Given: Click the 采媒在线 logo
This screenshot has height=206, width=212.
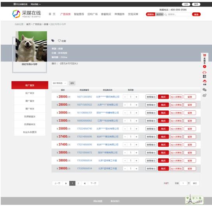Looking at the screenshot, I should click(x=26, y=14).
